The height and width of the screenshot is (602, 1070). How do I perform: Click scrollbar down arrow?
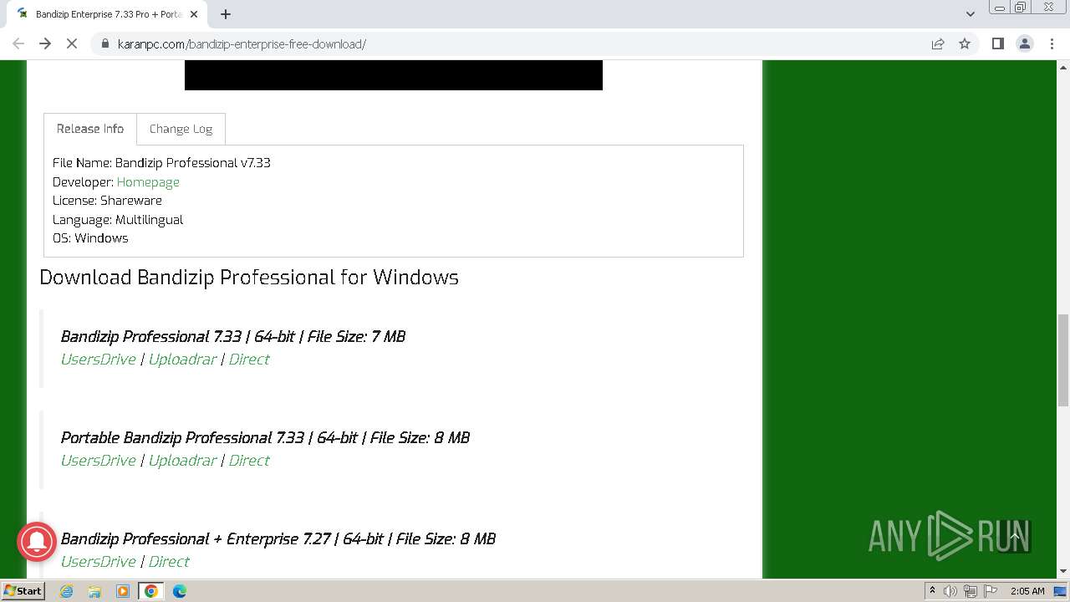click(x=1062, y=572)
